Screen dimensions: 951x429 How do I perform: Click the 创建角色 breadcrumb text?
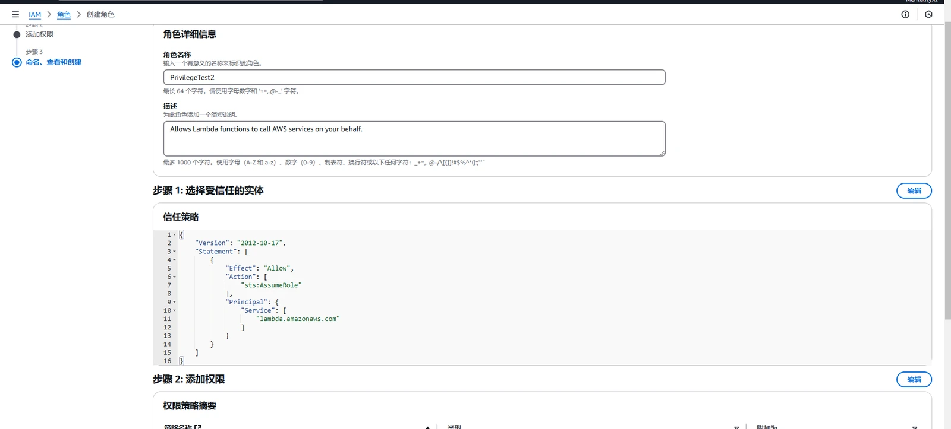point(100,14)
